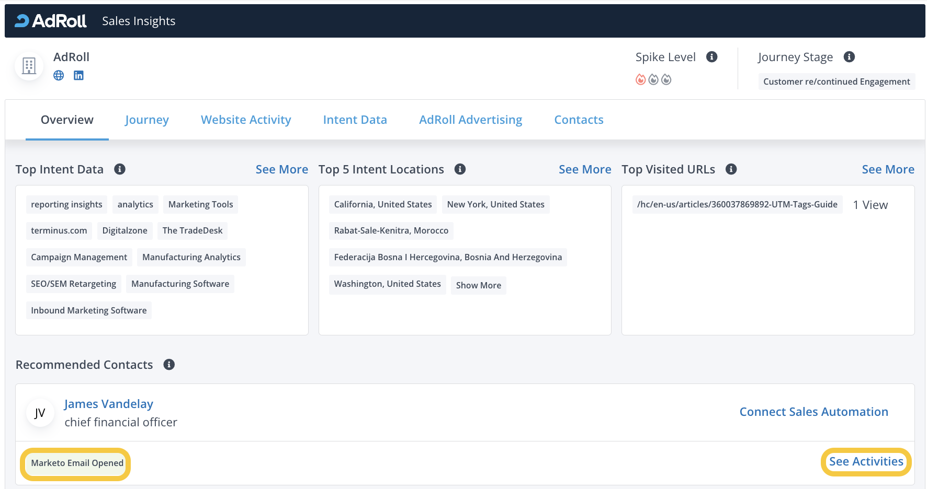Click the chief financial officer title text
This screenshot has height=489, width=927.
(121, 422)
